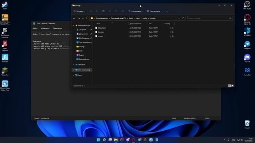Switch to details view via status bar icon
Screen dimensions: 255x143
point(229,86)
